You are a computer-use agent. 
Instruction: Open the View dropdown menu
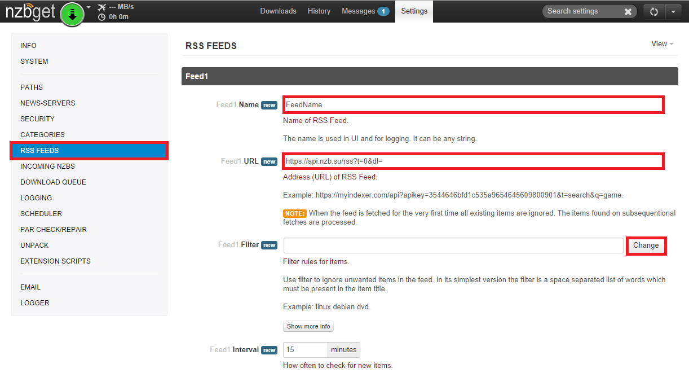tap(662, 44)
